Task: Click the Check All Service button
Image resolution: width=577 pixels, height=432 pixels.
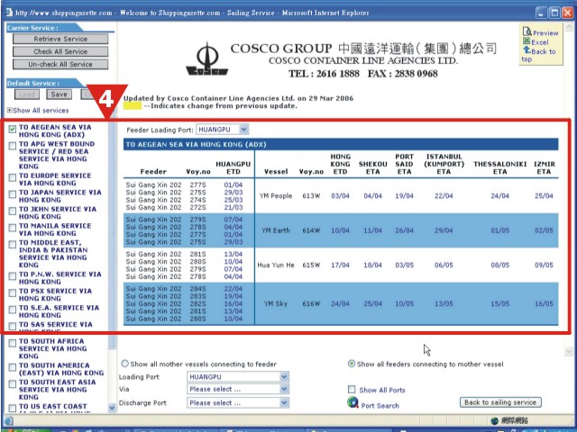Action: coord(60,51)
